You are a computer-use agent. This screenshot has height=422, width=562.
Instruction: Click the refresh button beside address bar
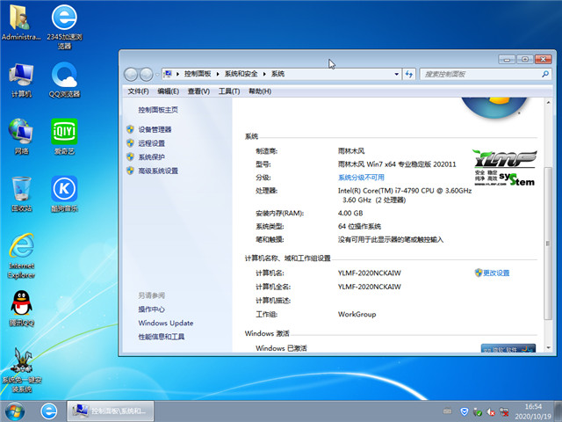408,74
